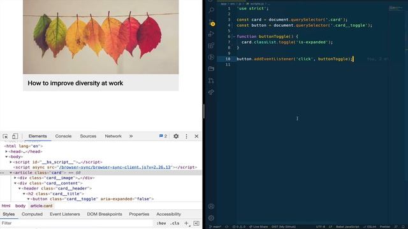Open notifications bell in VS Code status bar
Image resolution: width=408 pixels, height=229 pixels.
(404, 226)
